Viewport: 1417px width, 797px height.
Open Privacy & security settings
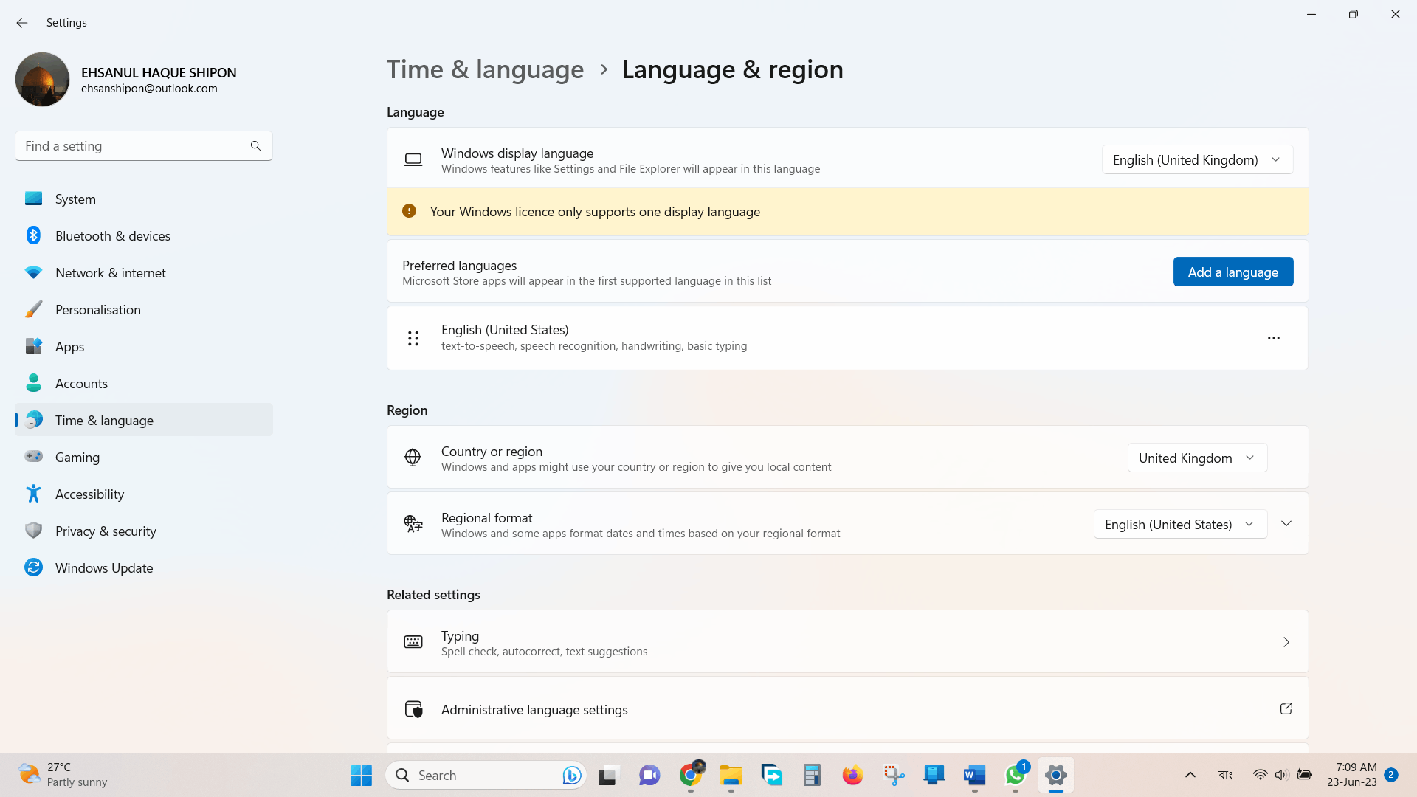(x=144, y=531)
